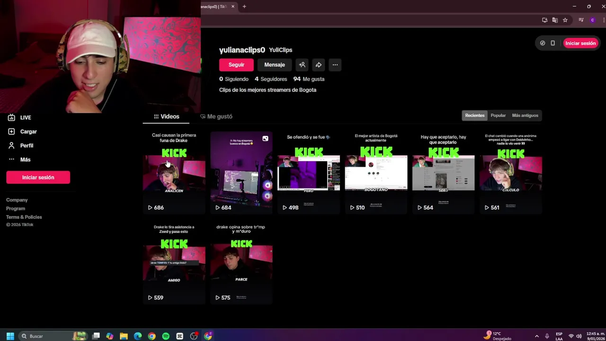Screen dimensions: 606x341
Task: Sort videos by Más antiguos
Action: pyautogui.click(x=525, y=116)
